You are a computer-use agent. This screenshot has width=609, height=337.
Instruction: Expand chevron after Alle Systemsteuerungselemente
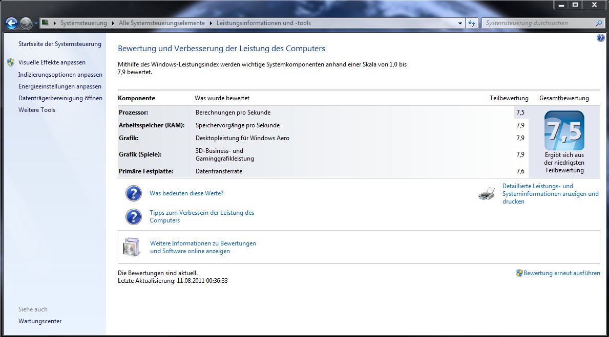[x=211, y=24]
